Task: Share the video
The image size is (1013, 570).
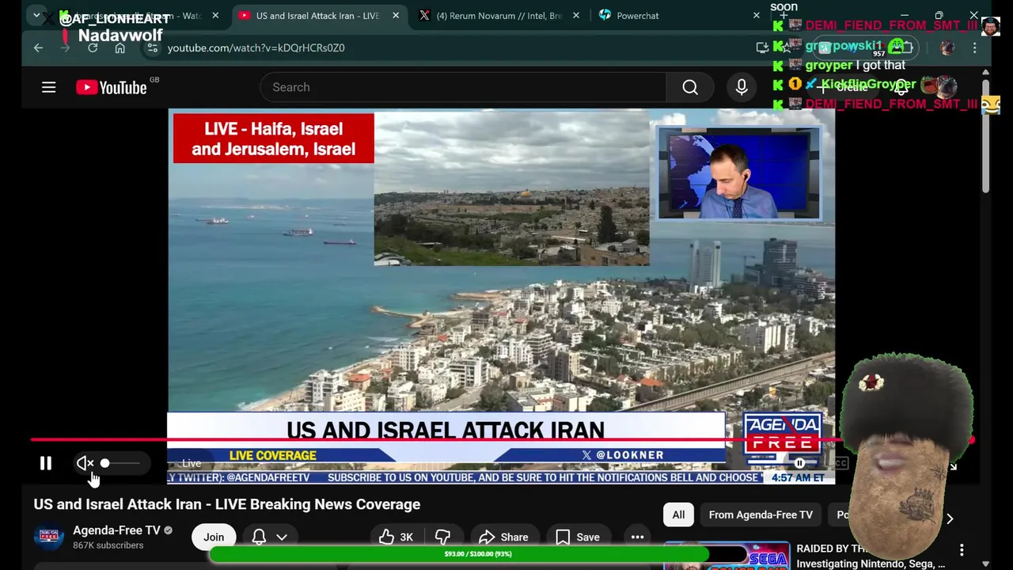Action: [504, 537]
